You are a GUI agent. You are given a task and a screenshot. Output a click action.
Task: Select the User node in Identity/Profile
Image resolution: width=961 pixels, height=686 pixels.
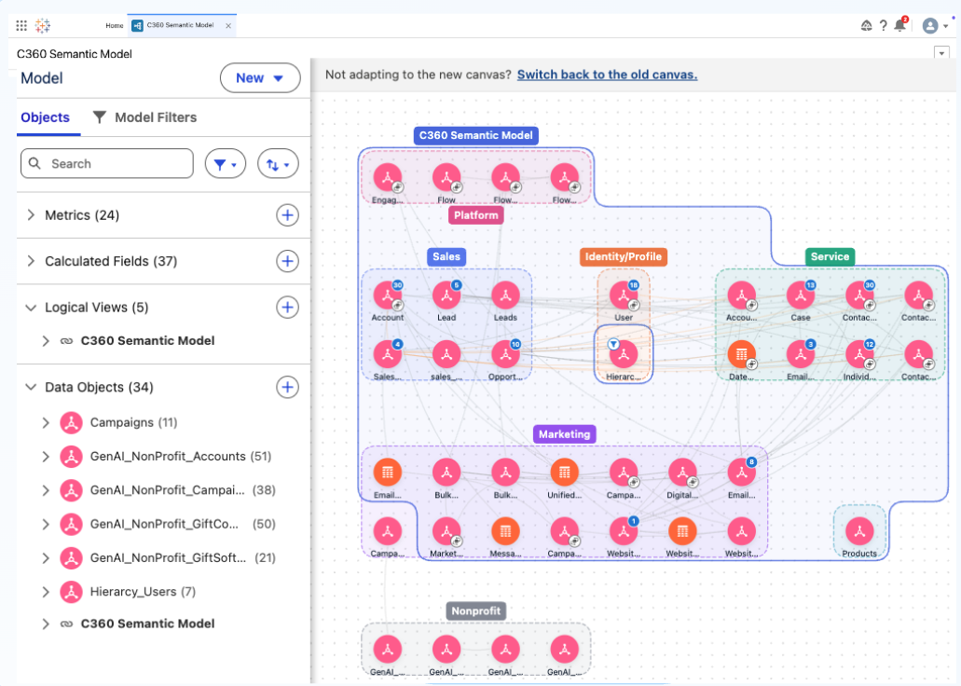624,295
